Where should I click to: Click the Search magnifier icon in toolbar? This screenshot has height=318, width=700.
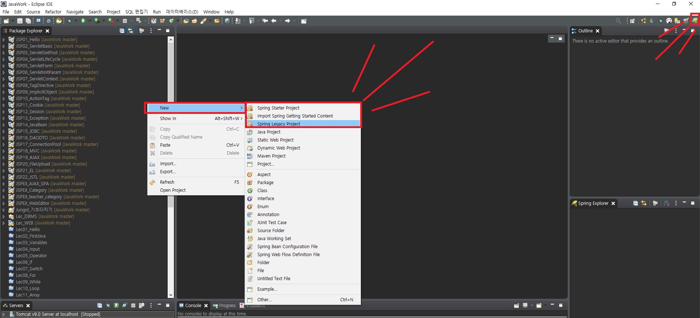pyautogui.click(x=618, y=21)
